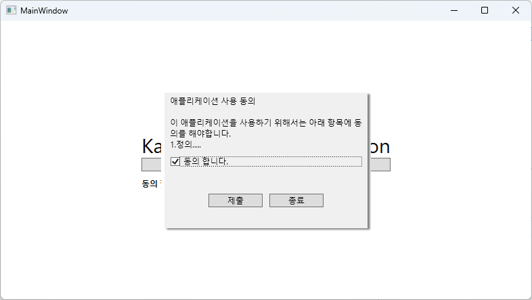Click the 1.정의..... terms line

[185, 144]
